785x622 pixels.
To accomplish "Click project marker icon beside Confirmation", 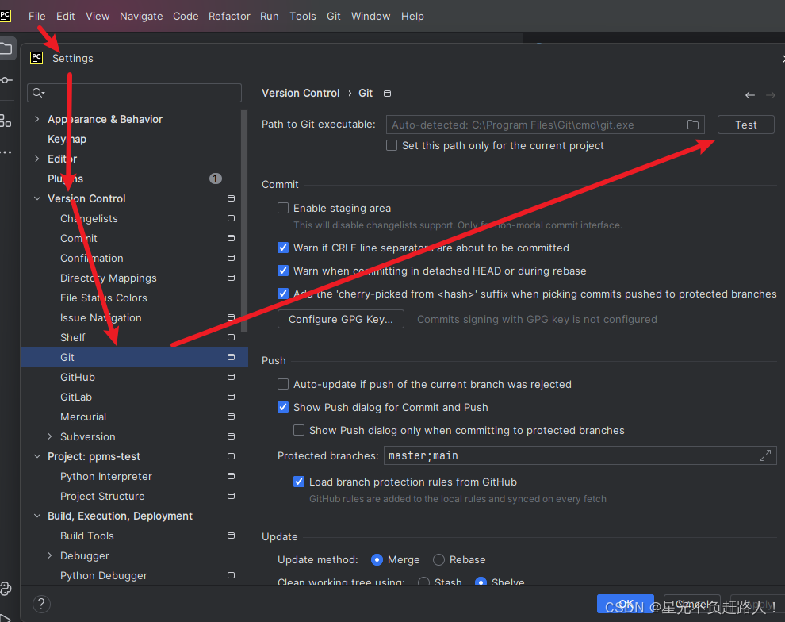I will pos(231,258).
